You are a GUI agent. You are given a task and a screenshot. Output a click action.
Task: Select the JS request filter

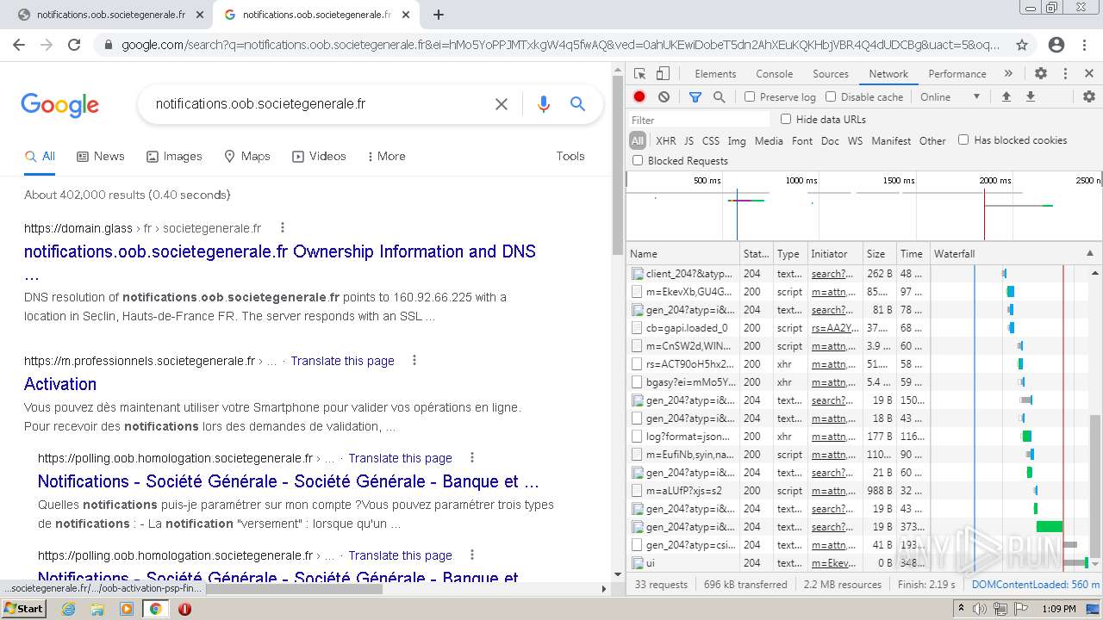pyautogui.click(x=689, y=141)
